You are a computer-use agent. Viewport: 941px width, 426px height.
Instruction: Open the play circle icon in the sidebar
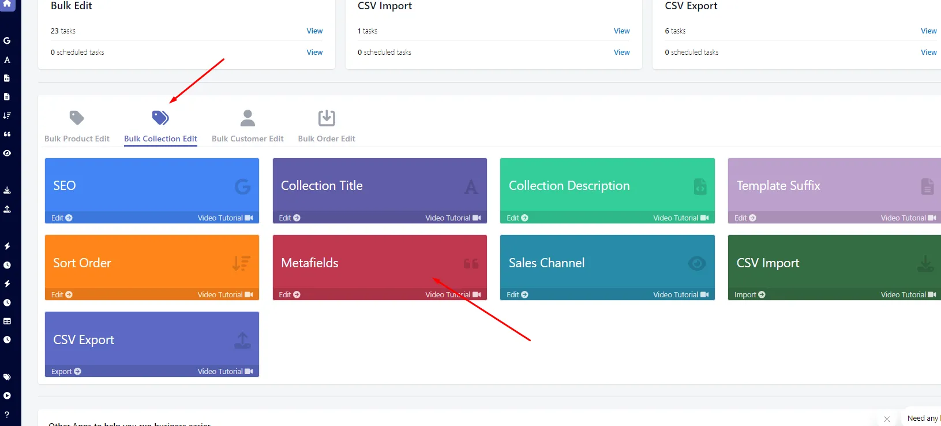pos(7,395)
